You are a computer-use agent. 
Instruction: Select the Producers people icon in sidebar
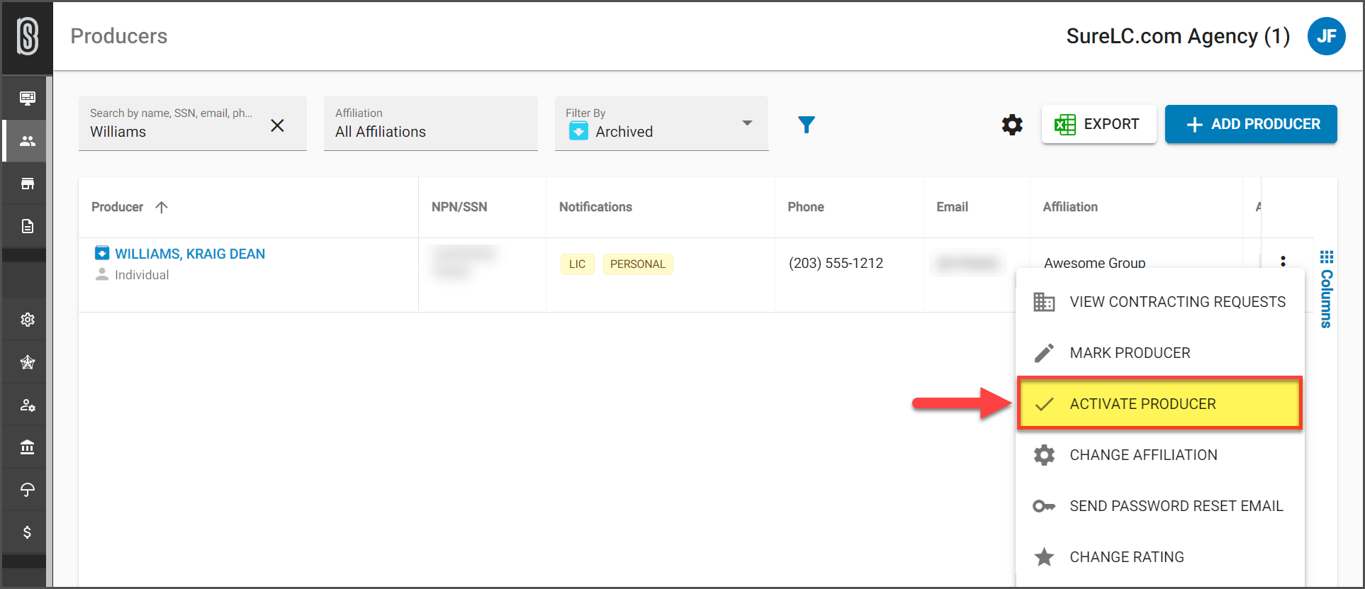(x=28, y=141)
